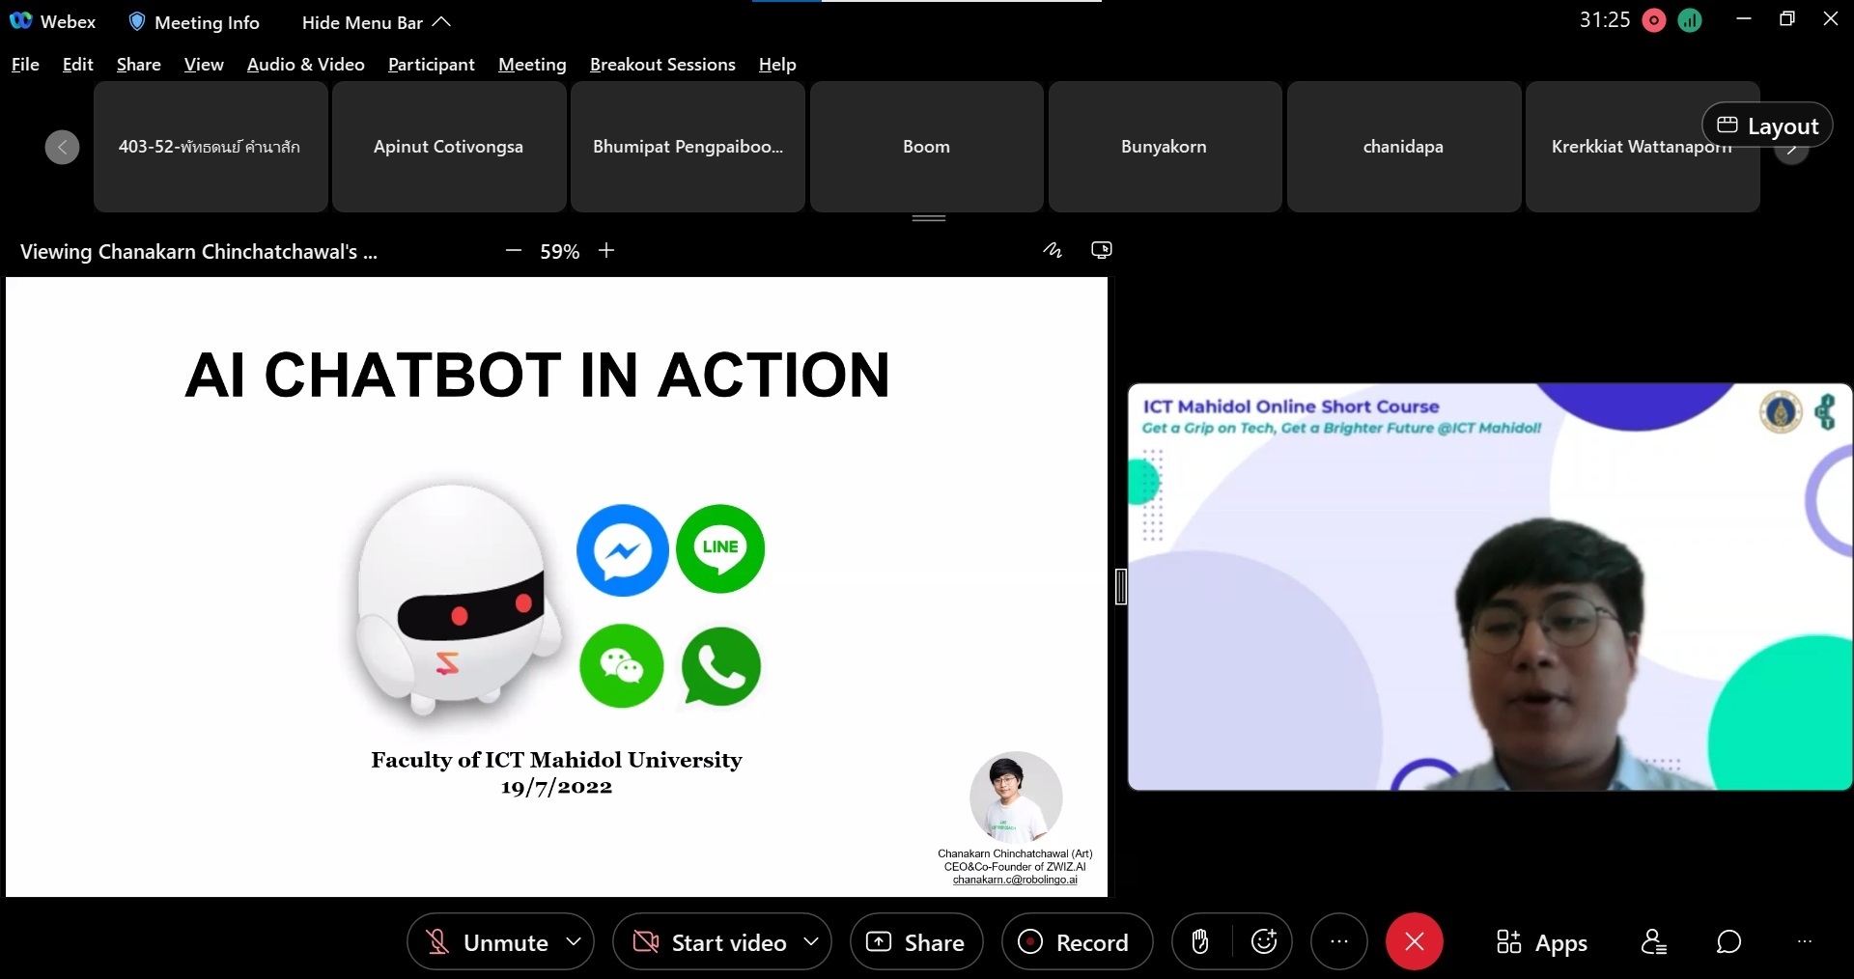
Task: Open the reactions emoji button
Action: click(x=1264, y=941)
